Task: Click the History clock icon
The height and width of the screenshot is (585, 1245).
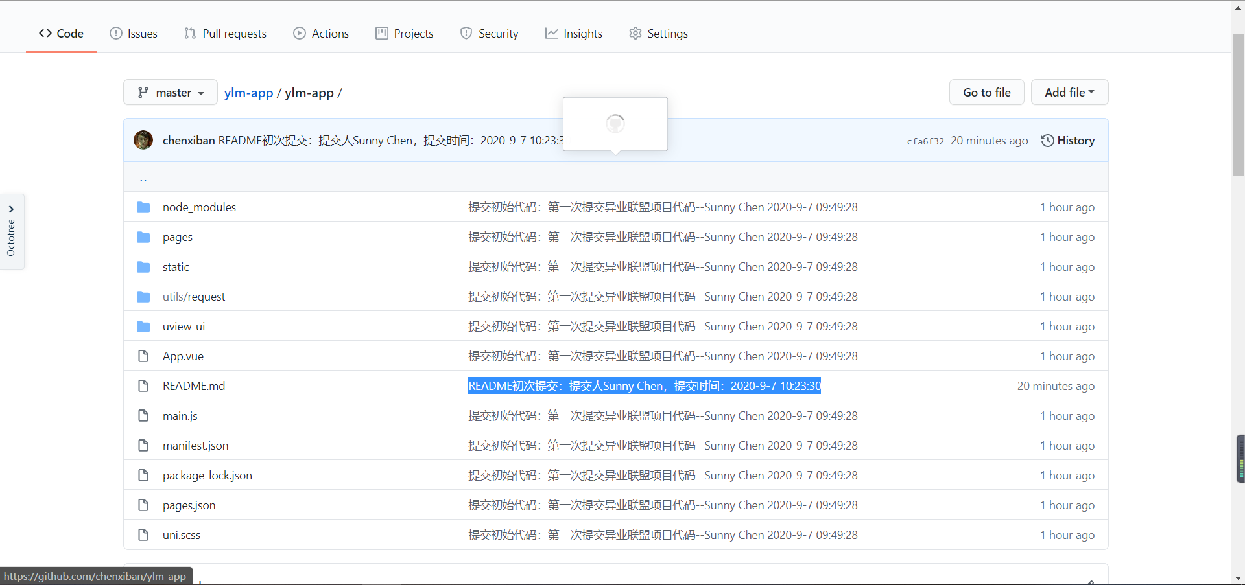Action: click(x=1049, y=140)
